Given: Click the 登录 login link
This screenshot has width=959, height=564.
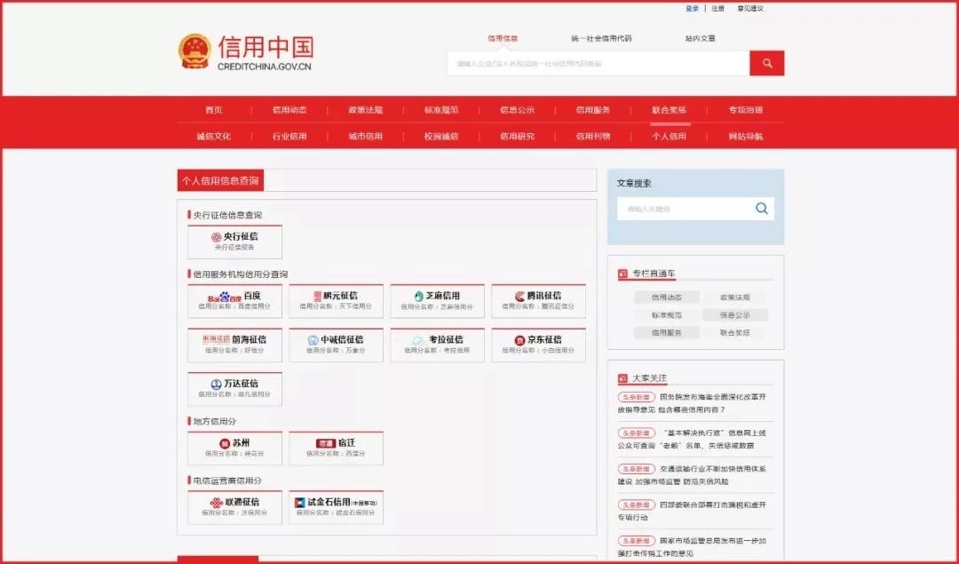Looking at the screenshot, I should click(692, 8).
